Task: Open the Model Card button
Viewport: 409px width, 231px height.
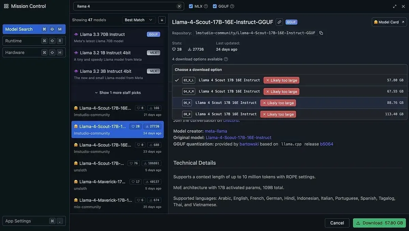Action: (x=390, y=22)
